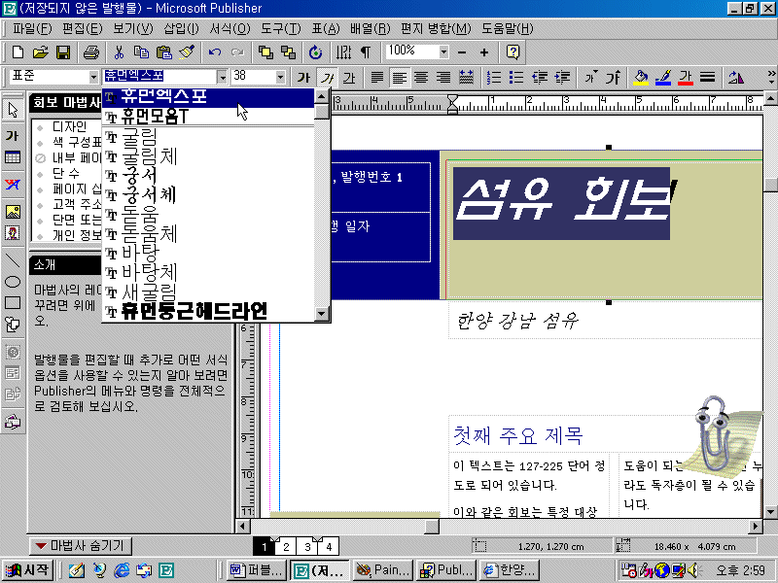Toggle Bold formatting (가)
This screenshot has width=778, height=583.
point(303,78)
